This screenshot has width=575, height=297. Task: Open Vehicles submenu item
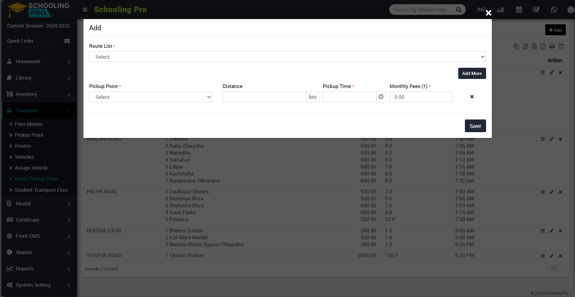pos(24,157)
